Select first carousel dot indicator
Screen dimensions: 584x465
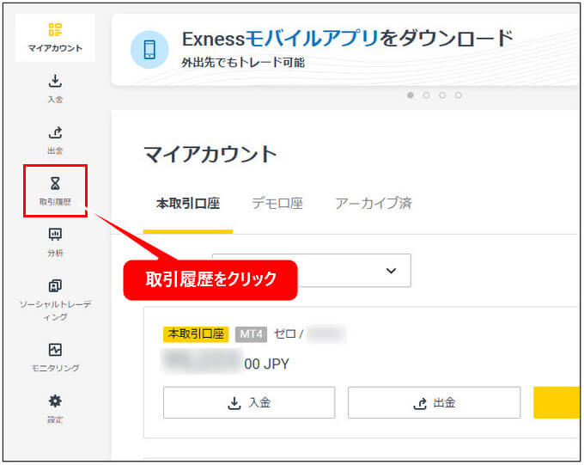click(411, 95)
